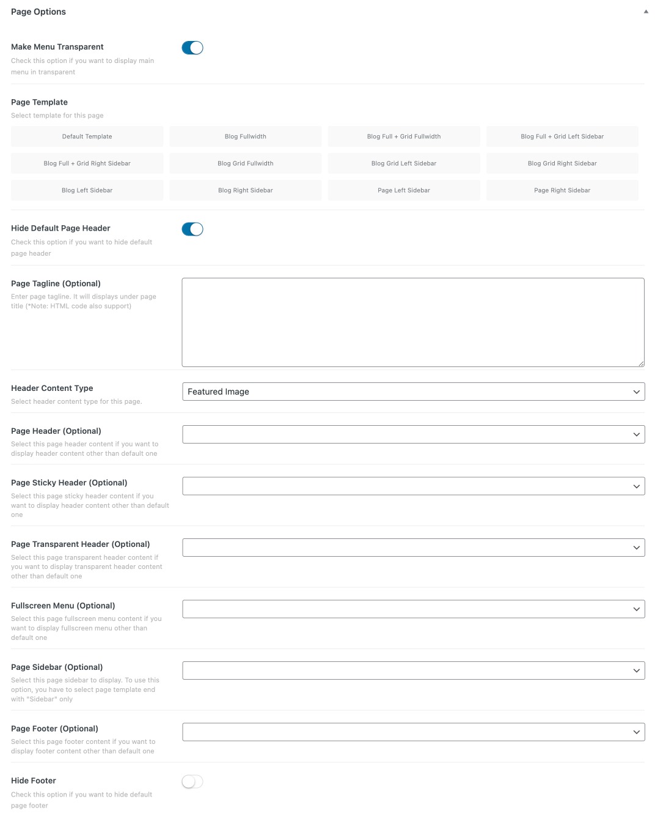Select the Blog Left Sidebar template

(87, 190)
